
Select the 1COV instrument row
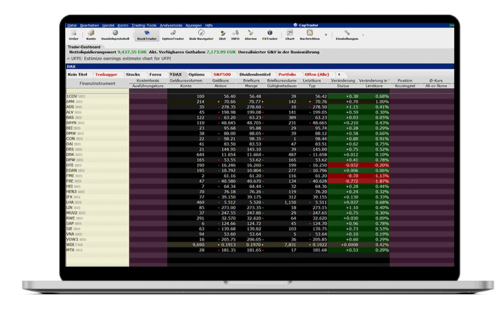[260, 96]
